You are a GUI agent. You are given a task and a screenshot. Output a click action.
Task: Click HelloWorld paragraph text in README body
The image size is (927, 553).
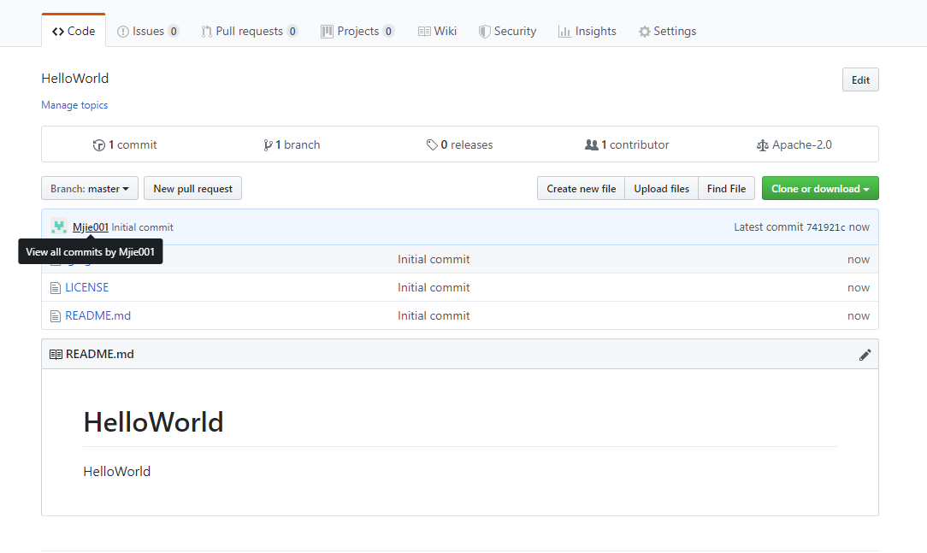pos(117,472)
